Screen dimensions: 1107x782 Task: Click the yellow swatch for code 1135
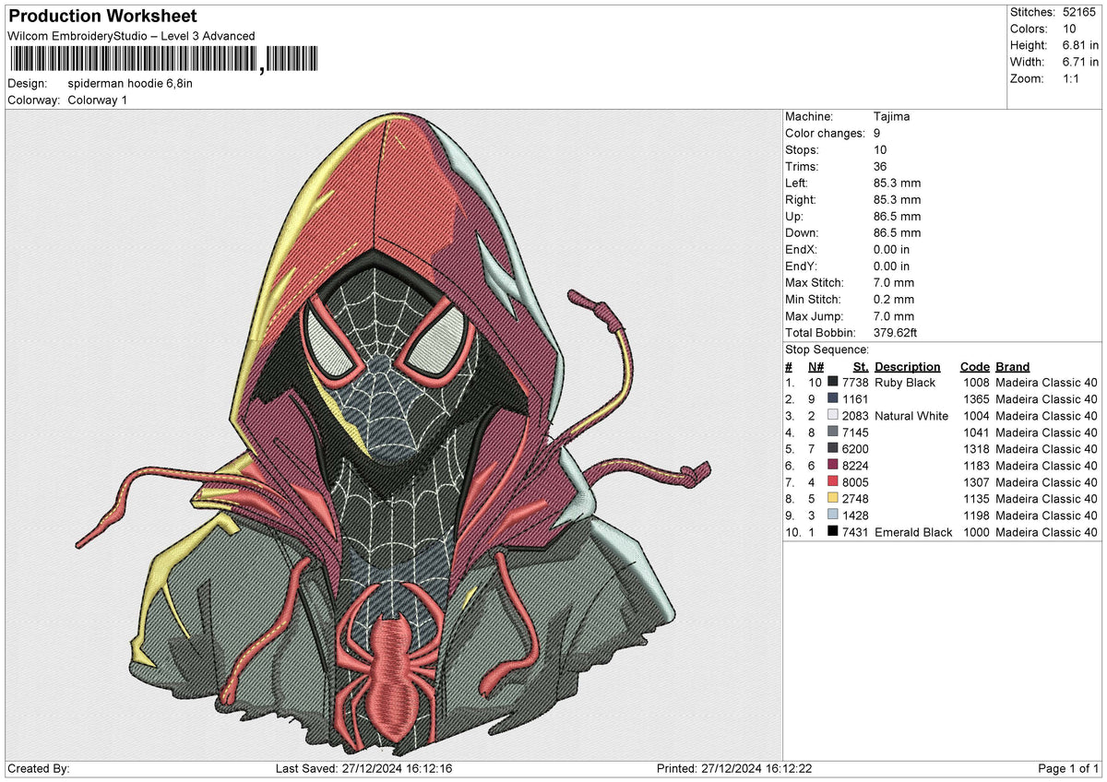click(833, 499)
